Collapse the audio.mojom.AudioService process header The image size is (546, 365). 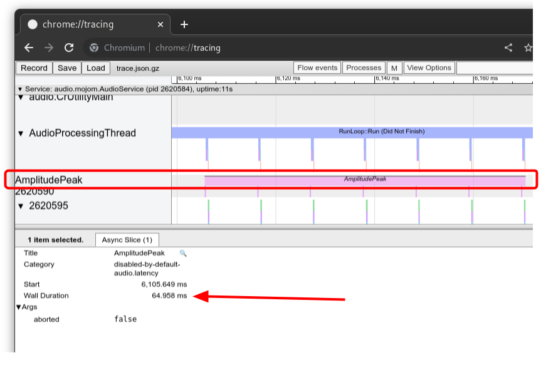tap(20, 90)
